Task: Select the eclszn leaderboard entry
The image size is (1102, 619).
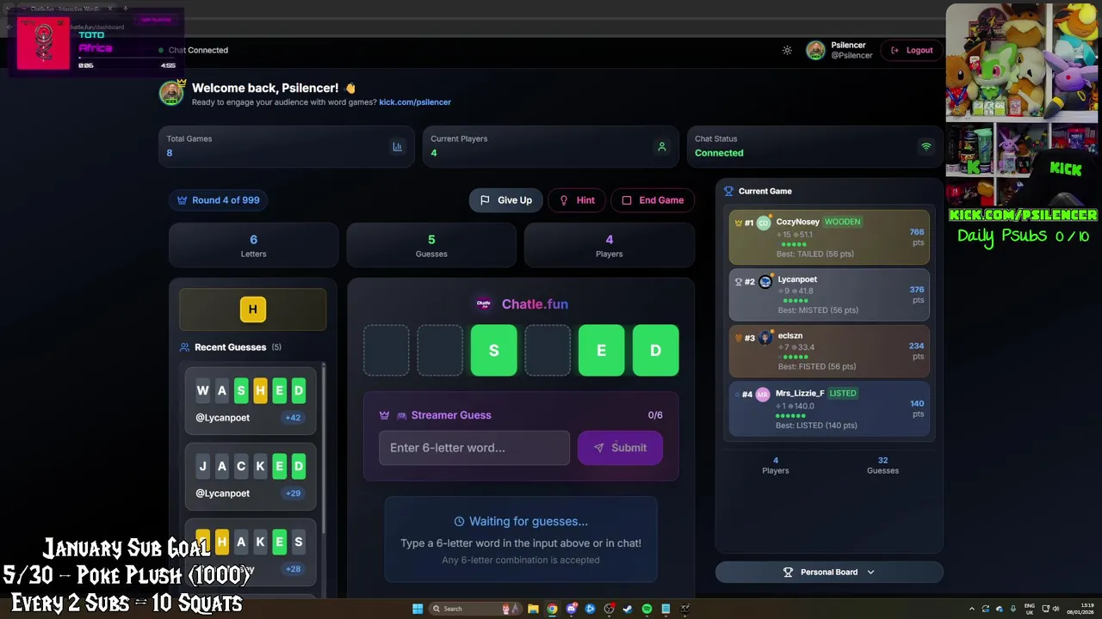Action: [829, 351]
